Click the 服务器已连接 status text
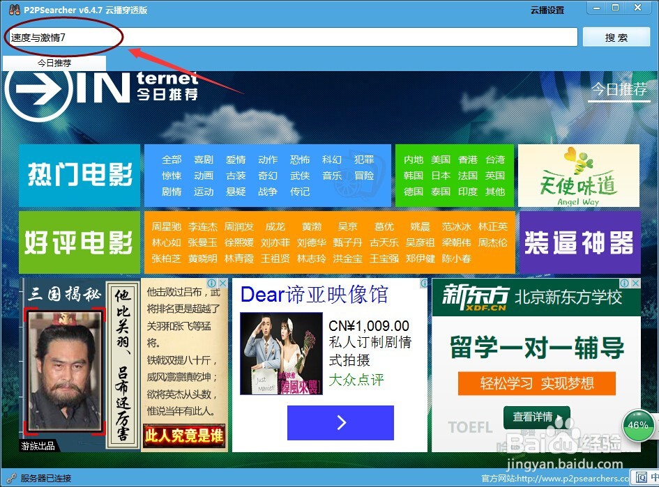The width and height of the screenshot is (659, 487). [46, 478]
